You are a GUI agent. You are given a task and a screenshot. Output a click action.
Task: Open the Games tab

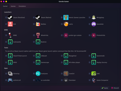tap(13, 6)
